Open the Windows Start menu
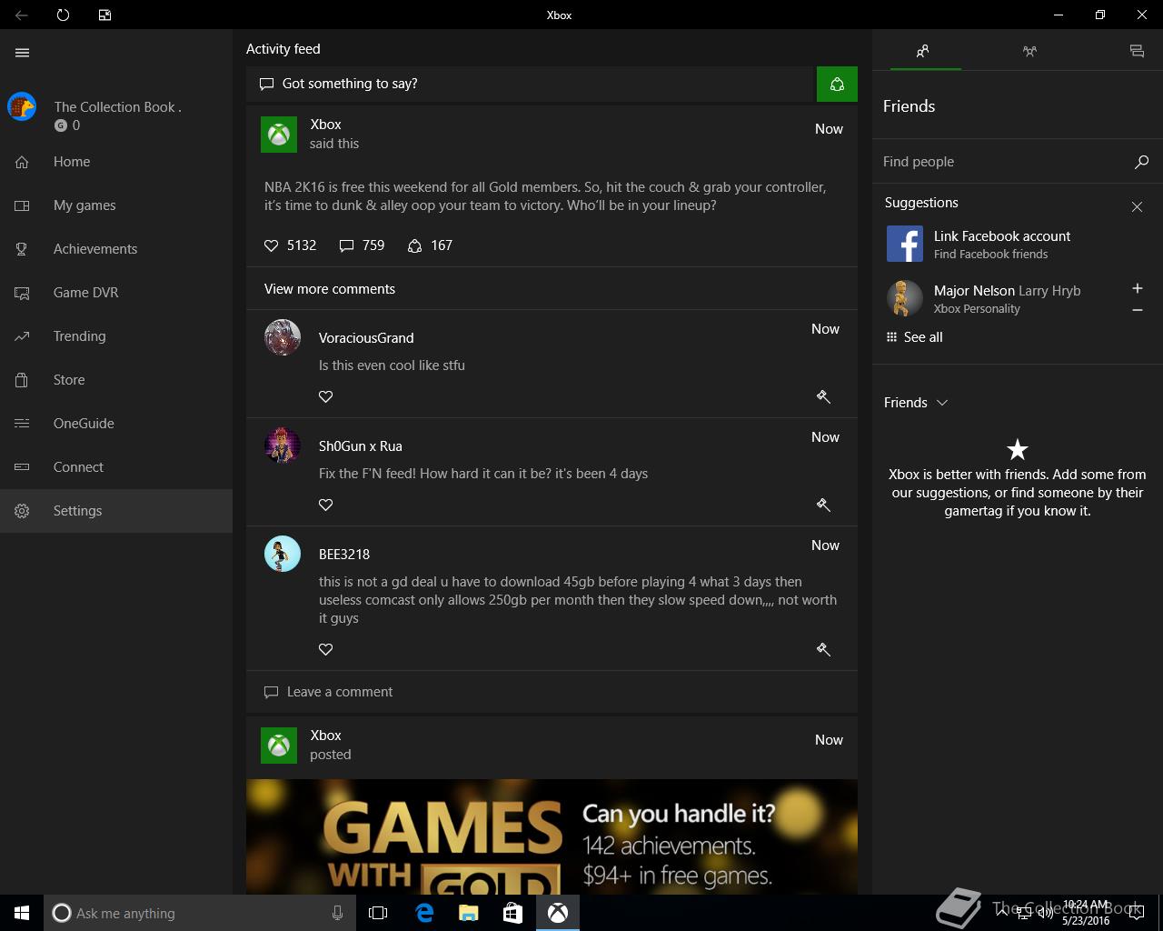 [22, 913]
